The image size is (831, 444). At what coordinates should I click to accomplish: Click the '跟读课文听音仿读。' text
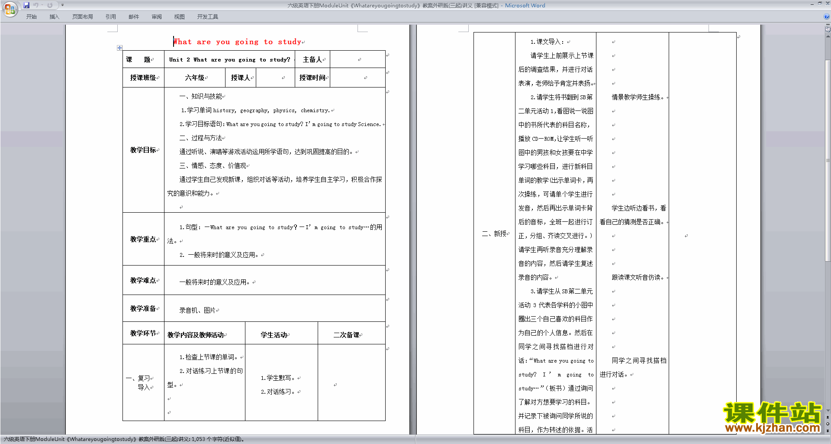tap(638, 277)
